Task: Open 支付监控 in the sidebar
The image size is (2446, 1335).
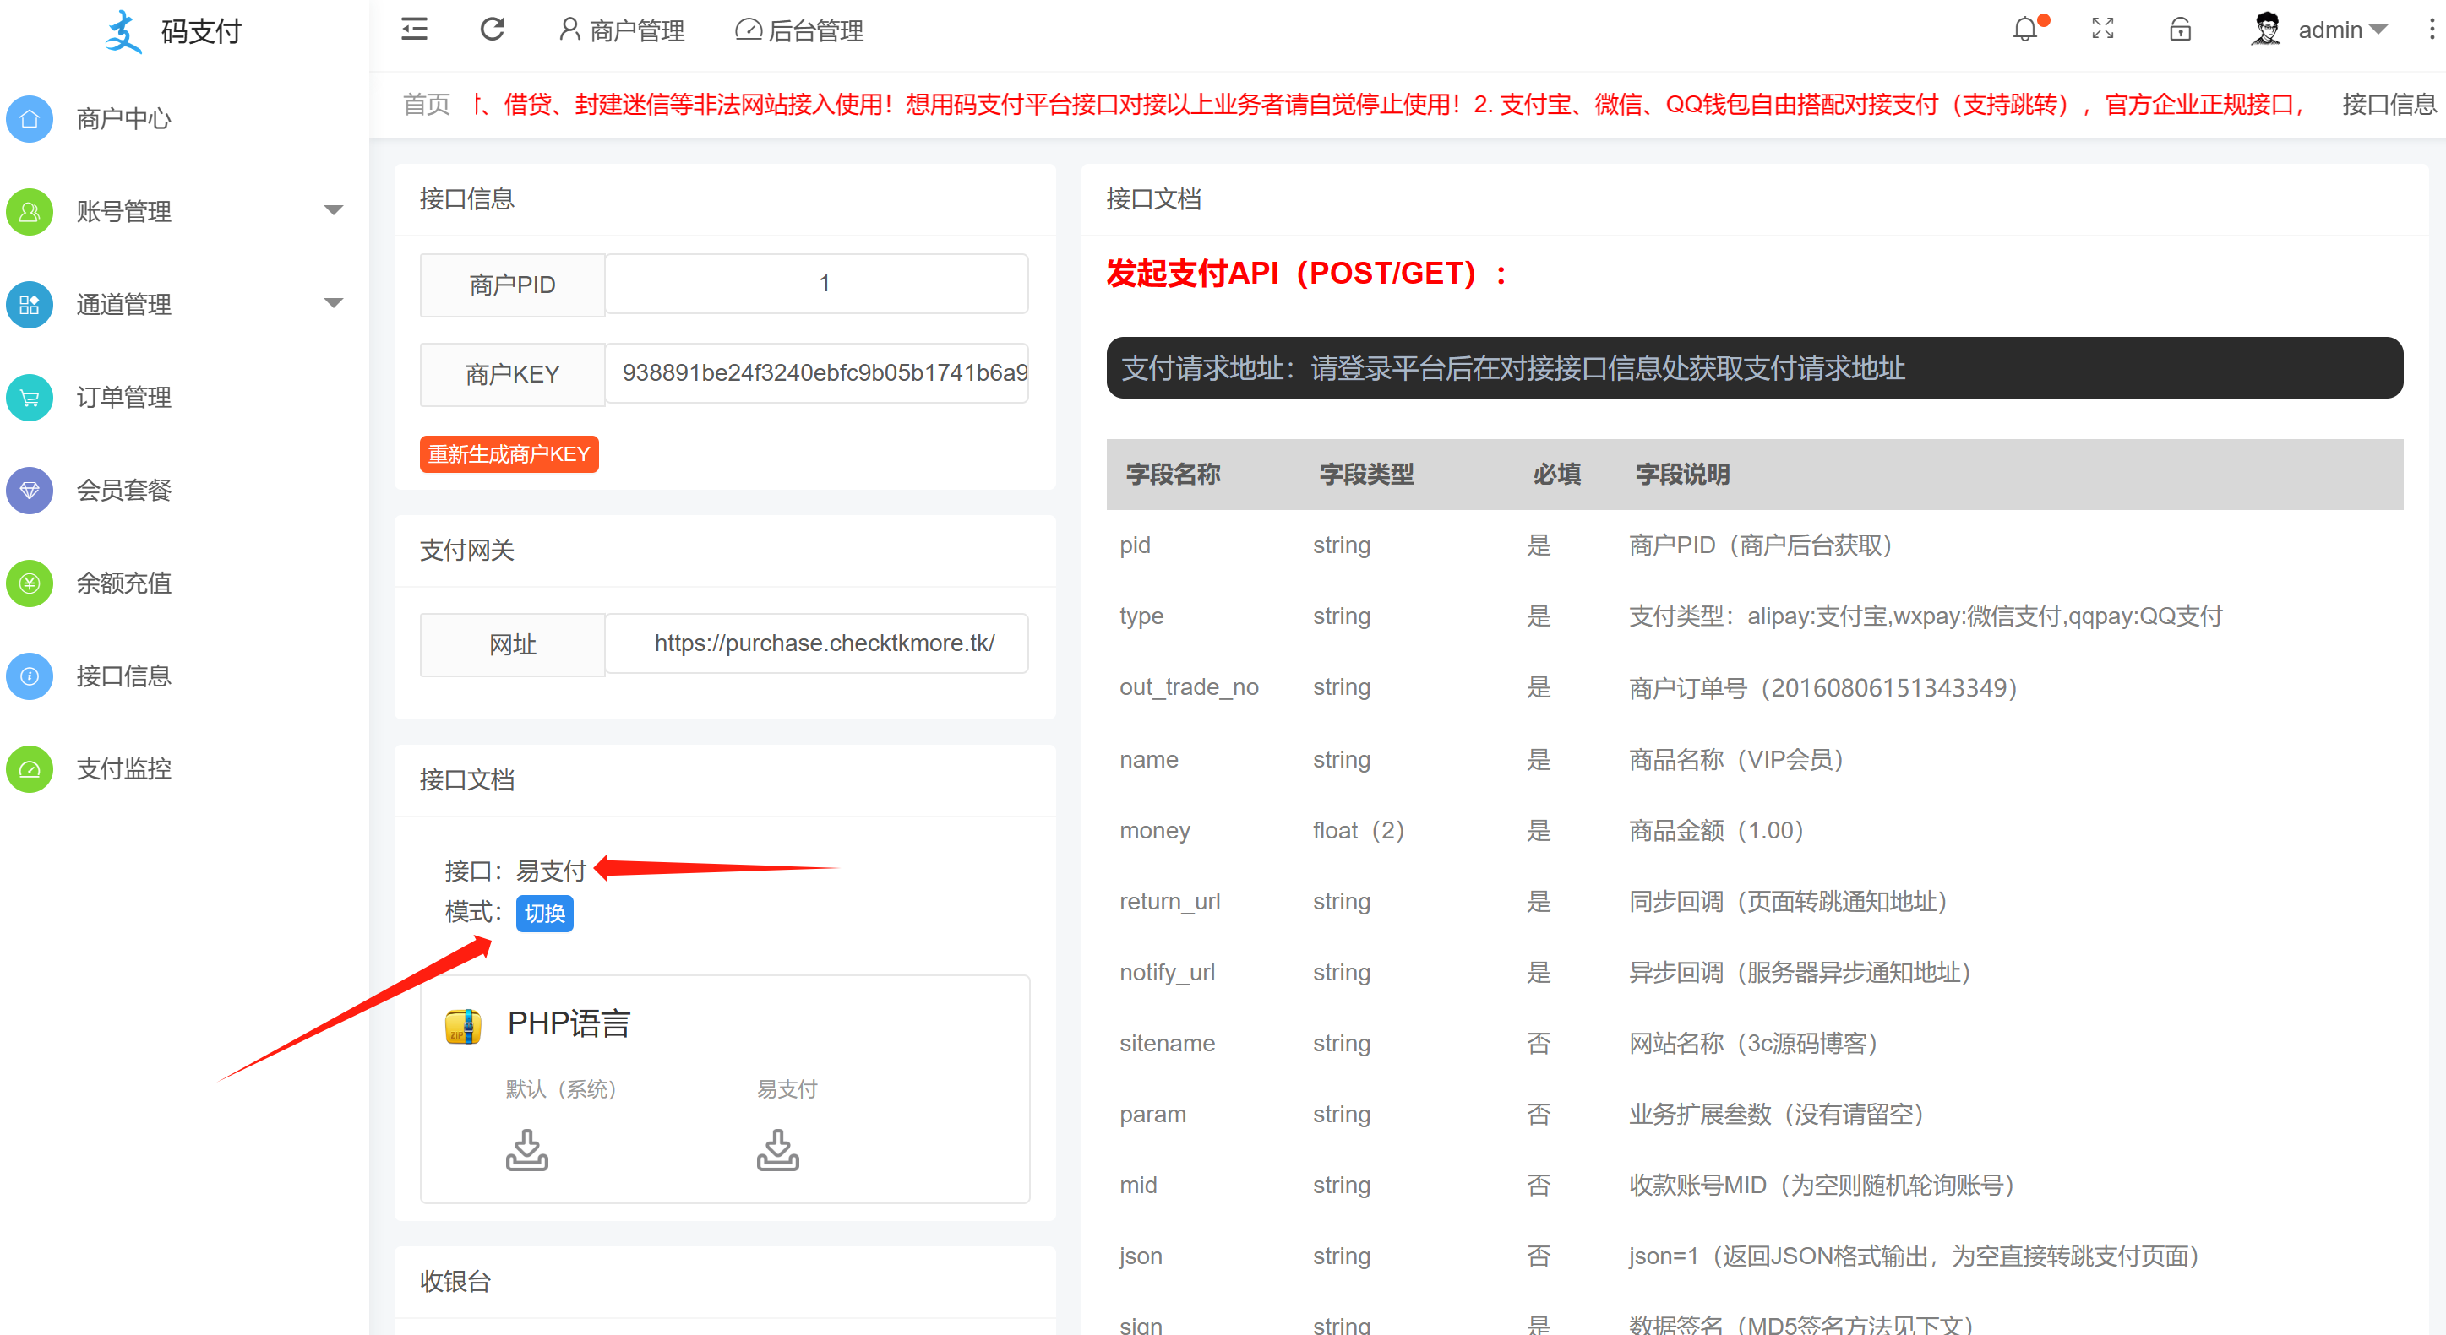Action: (x=123, y=769)
